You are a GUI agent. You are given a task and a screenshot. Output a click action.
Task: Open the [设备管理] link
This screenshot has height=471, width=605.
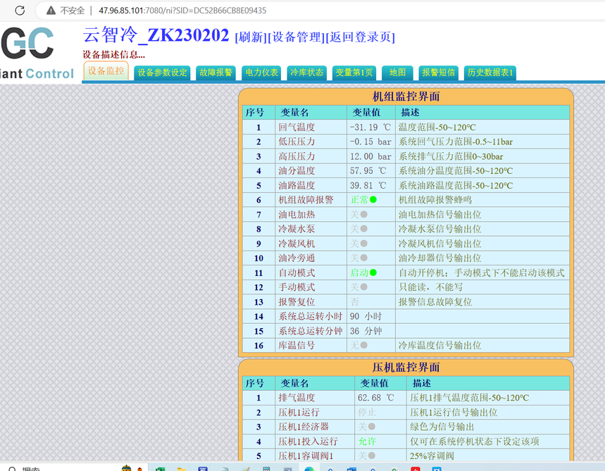[297, 37]
